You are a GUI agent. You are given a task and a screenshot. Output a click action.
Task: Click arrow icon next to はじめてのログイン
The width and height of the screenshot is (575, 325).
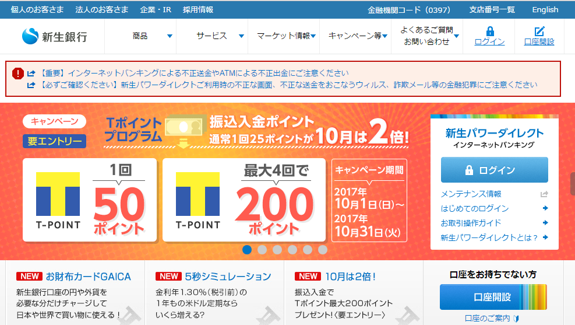coord(545,208)
